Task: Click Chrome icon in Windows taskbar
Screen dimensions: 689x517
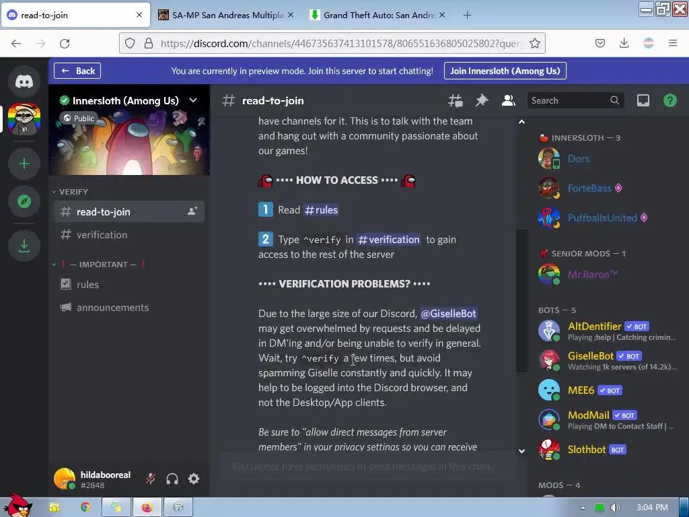Action: point(85,508)
